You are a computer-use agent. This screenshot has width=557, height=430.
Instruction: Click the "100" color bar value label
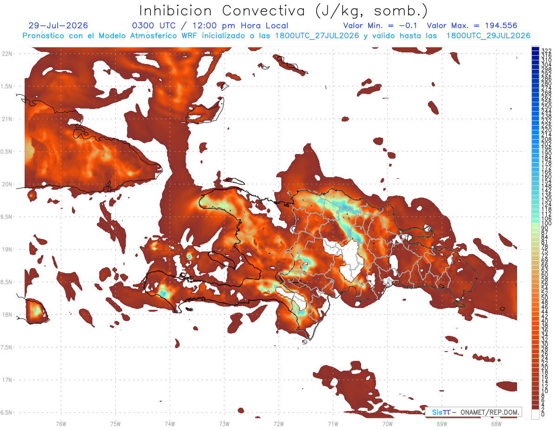[x=546, y=224]
